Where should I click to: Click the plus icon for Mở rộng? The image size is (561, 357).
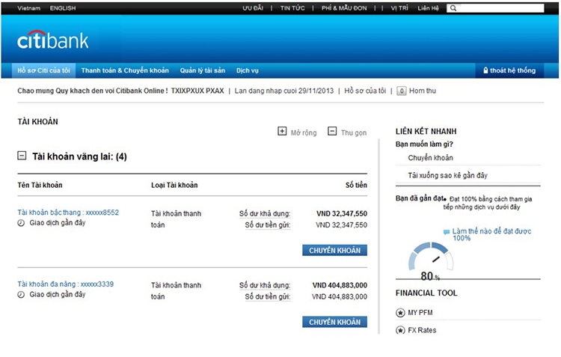282,131
